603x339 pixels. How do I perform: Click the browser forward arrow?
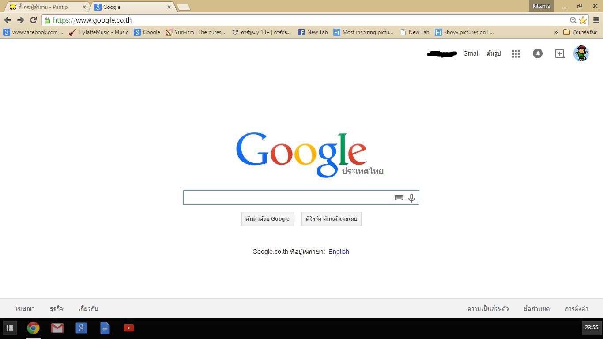20,20
